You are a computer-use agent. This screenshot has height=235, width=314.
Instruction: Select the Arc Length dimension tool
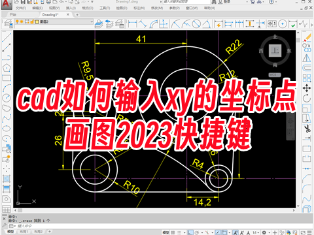153,23
